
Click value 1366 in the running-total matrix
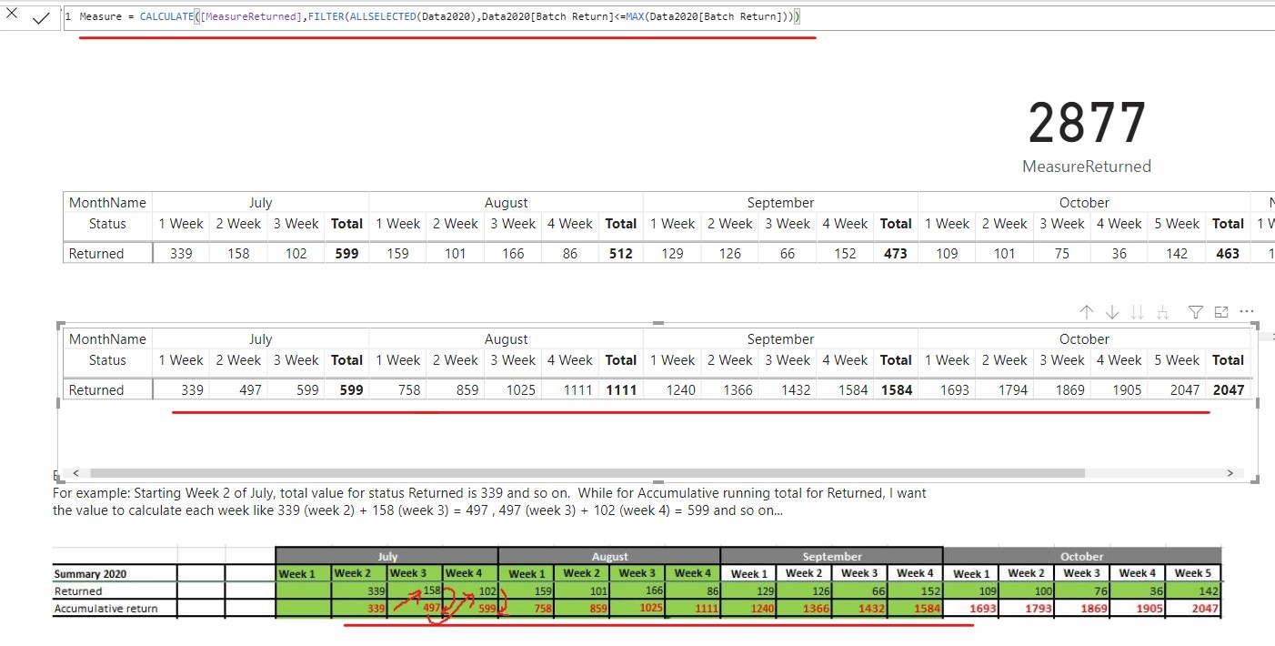point(738,390)
